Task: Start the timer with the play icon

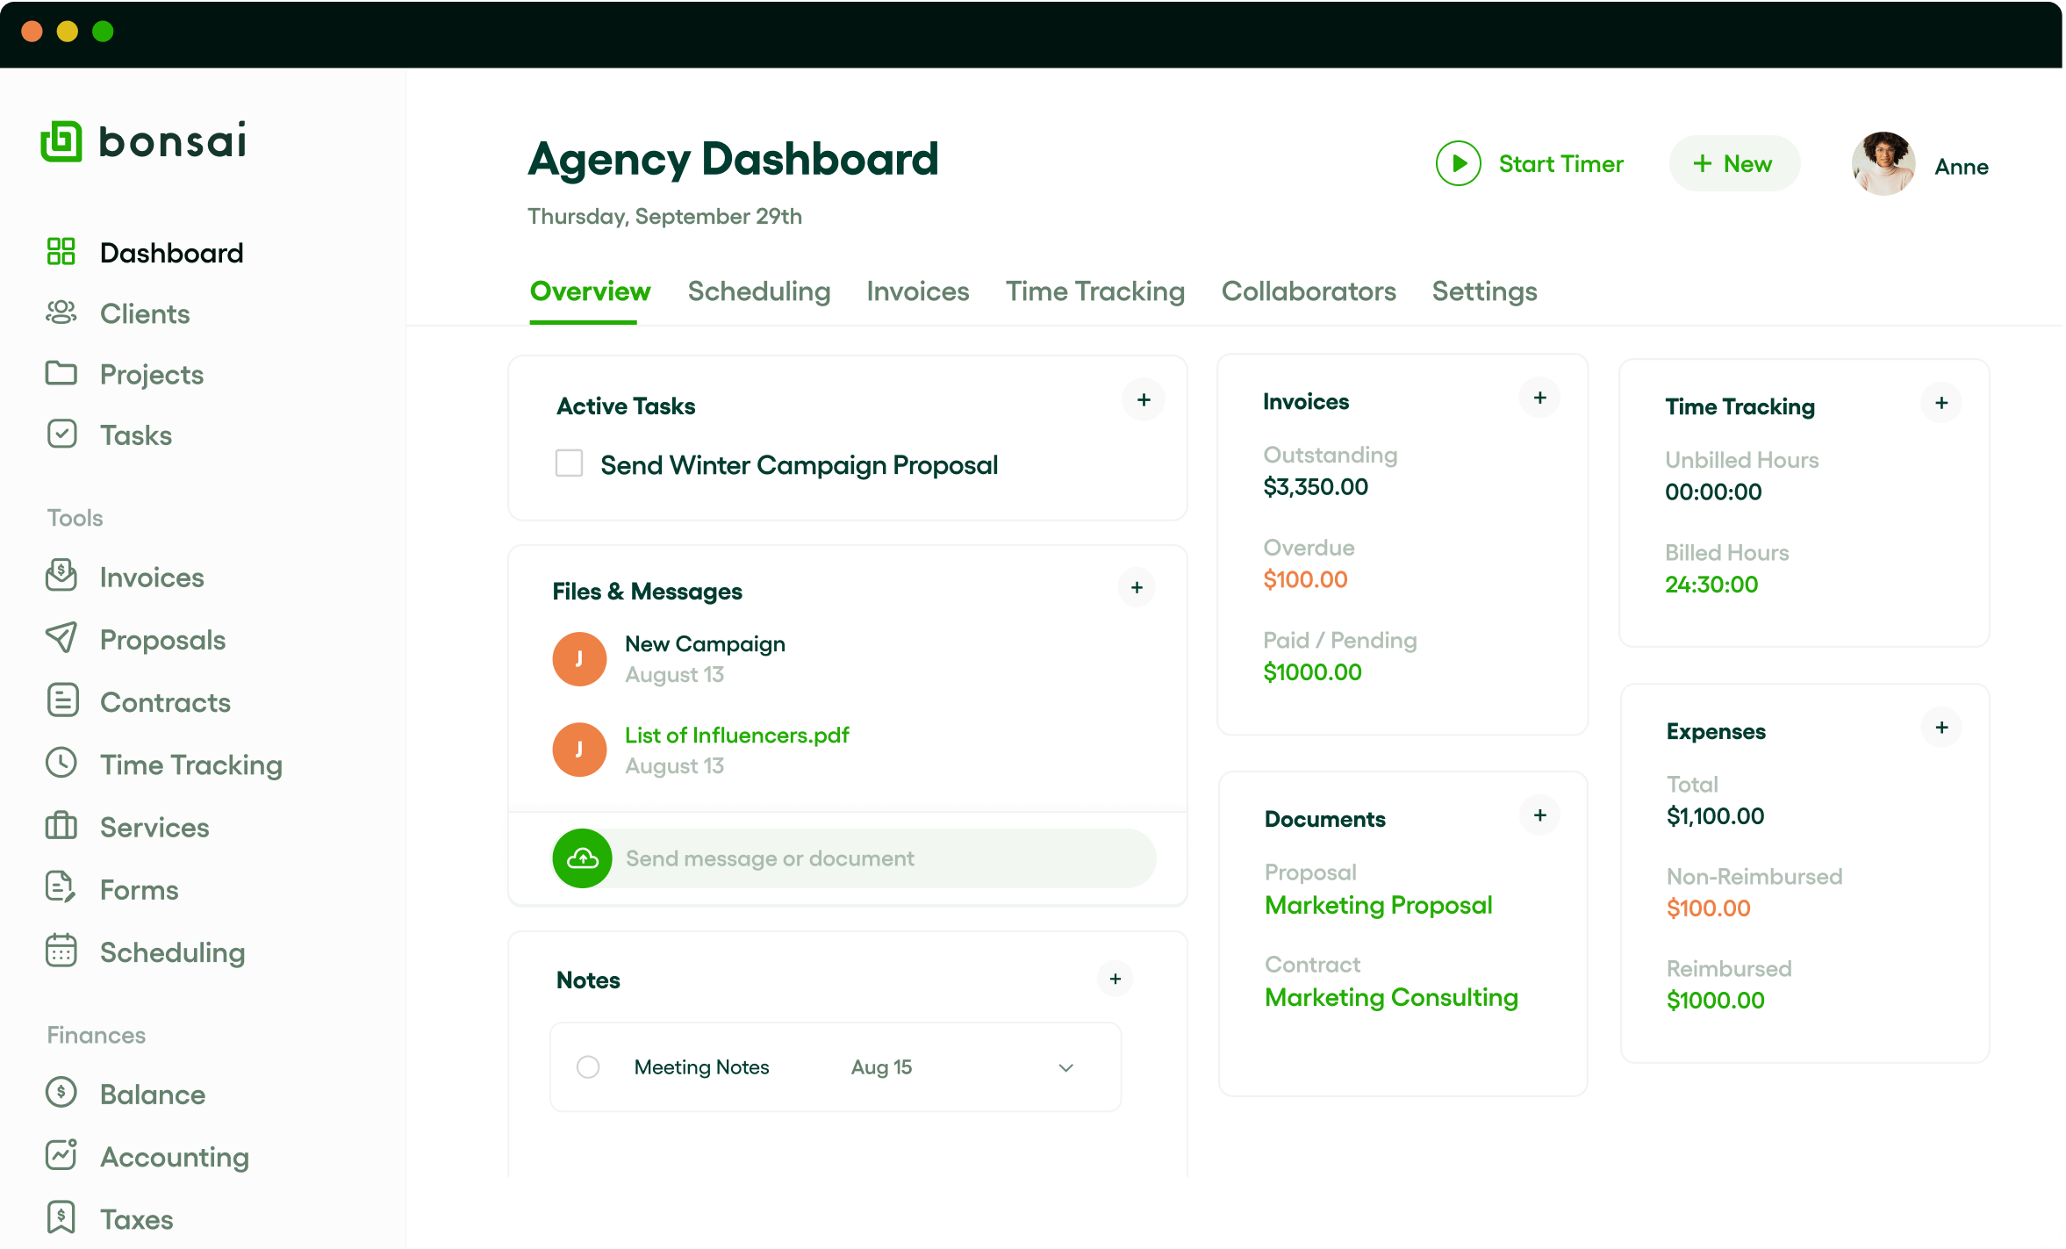Action: [1458, 164]
